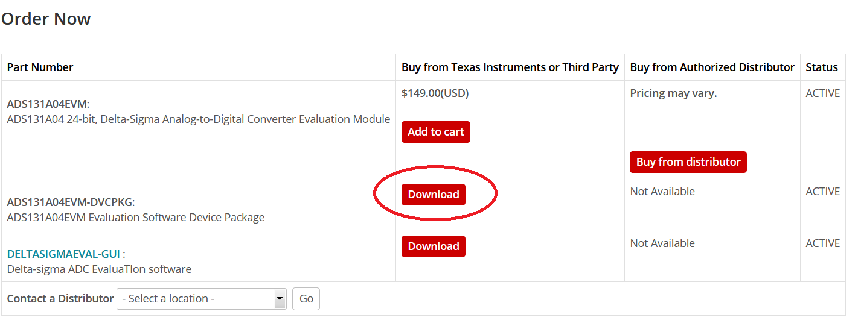Download the ADS131A04EVM-DVCPKG device package
This screenshot has height=326, width=861.
[x=434, y=195]
